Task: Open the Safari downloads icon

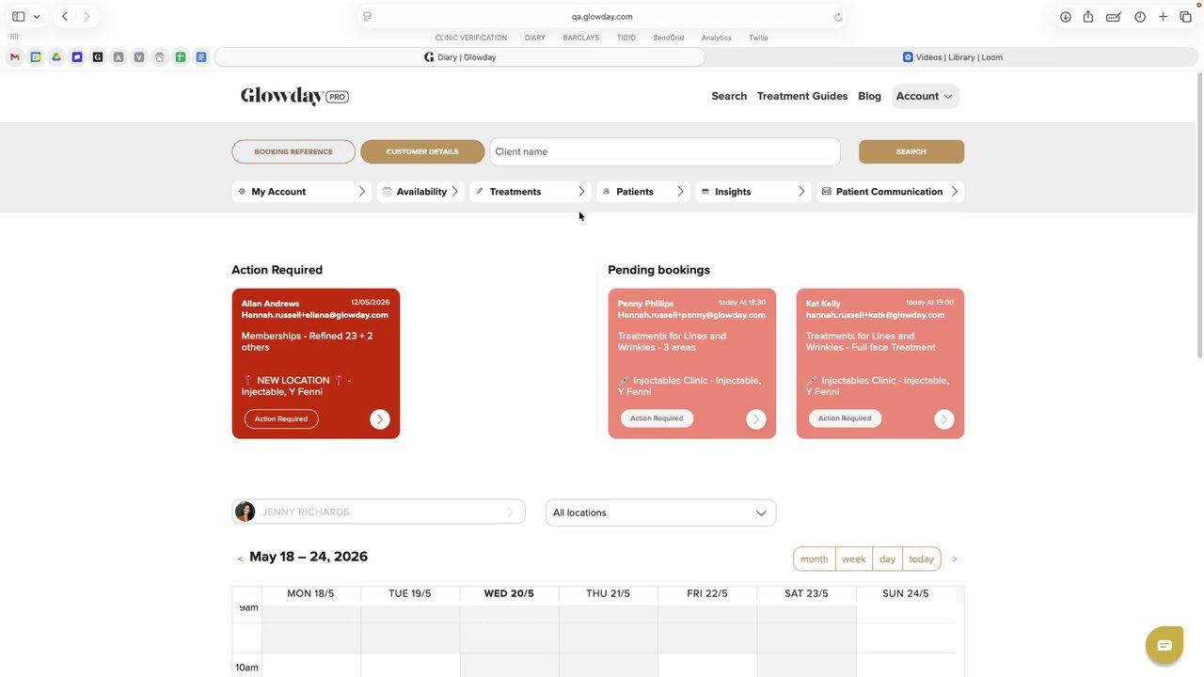Action: 1066,17
